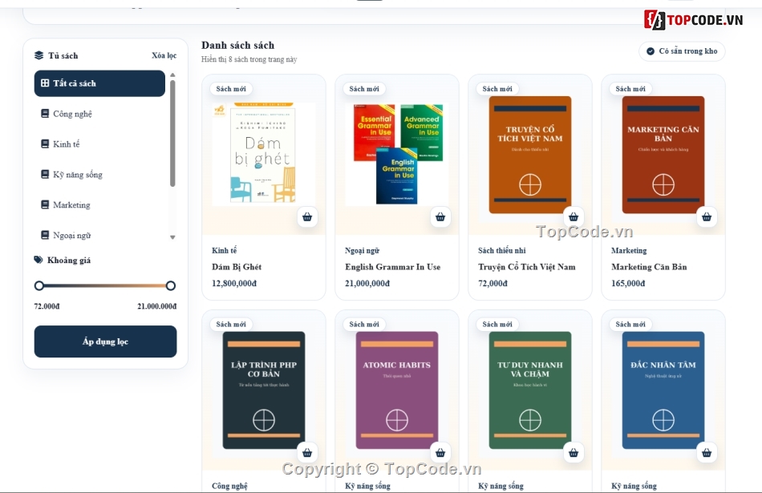Toggle the Có sẵn trong kho filter
Viewport: 762px width, 493px height.
pyautogui.click(x=683, y=51)
